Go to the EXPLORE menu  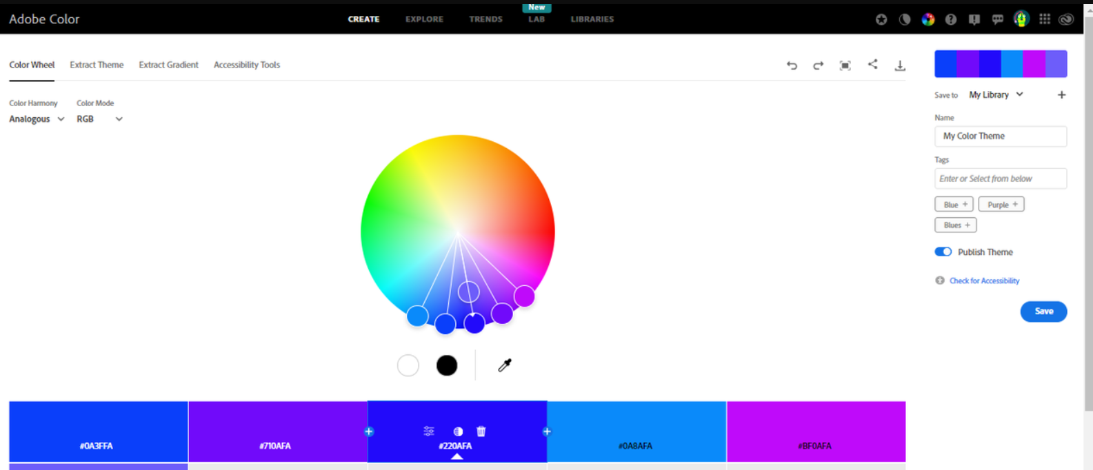pos(424,19)
